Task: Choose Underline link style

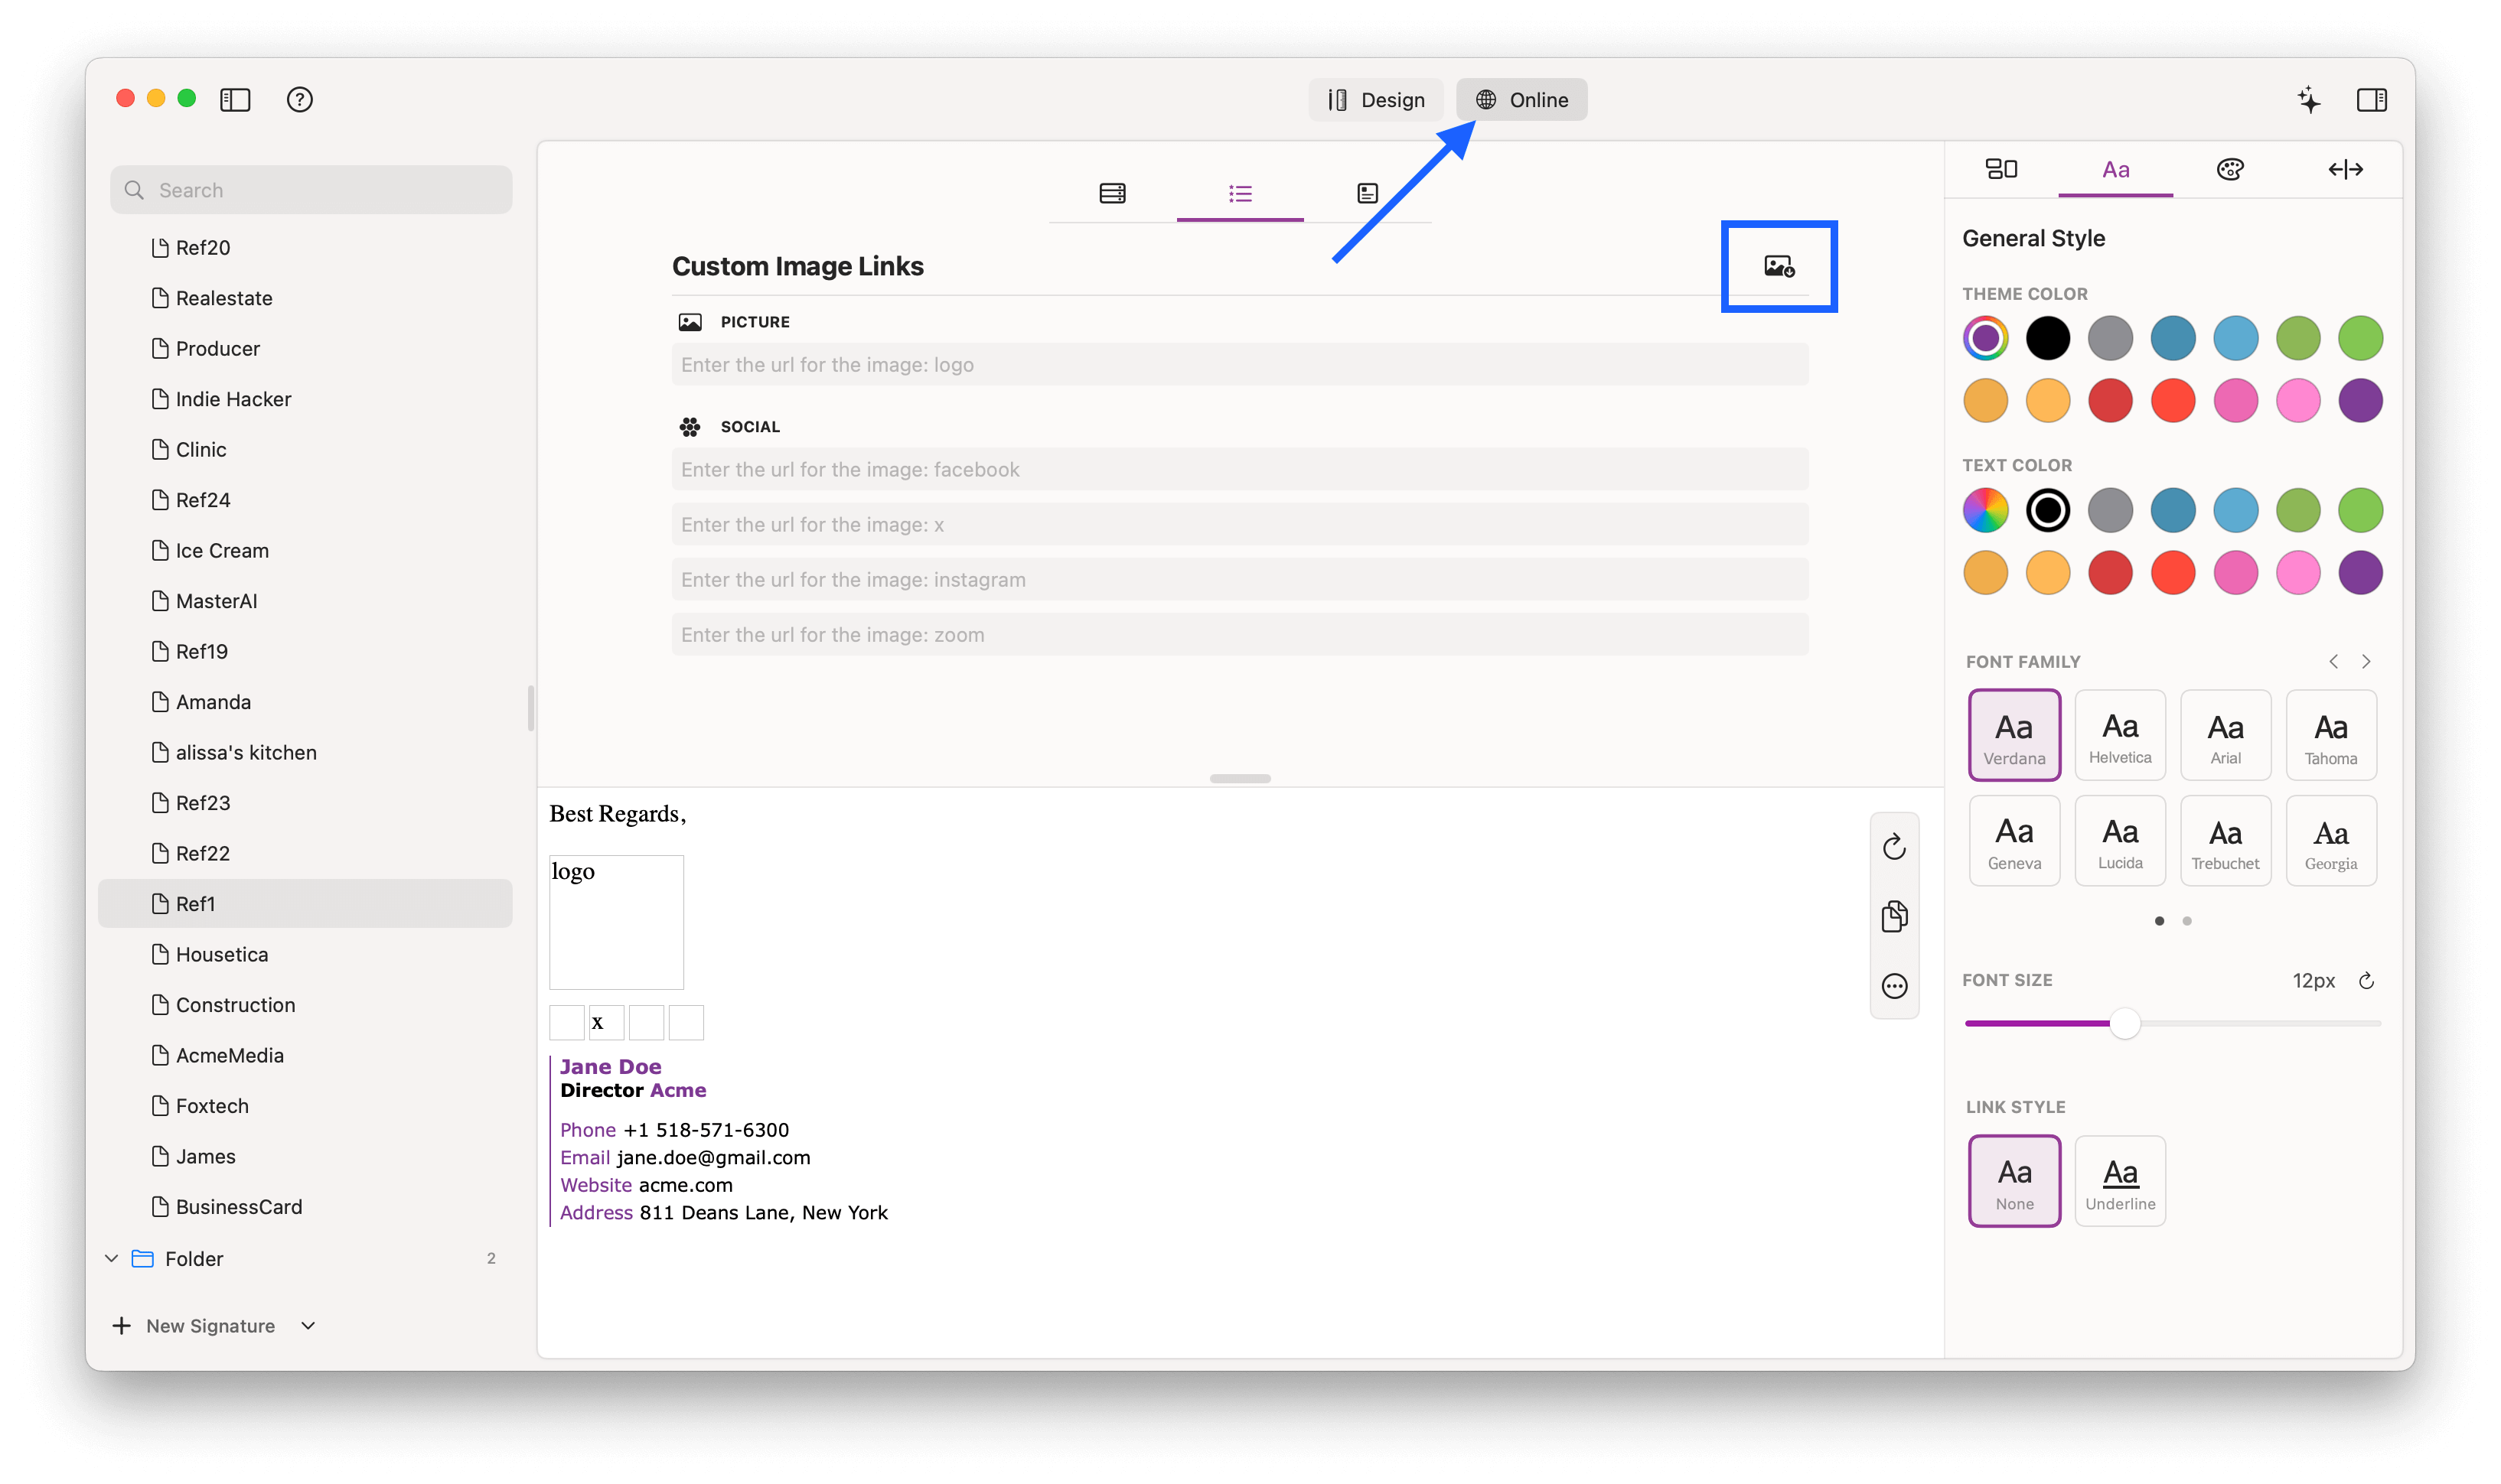Action: [2120, 1180]
